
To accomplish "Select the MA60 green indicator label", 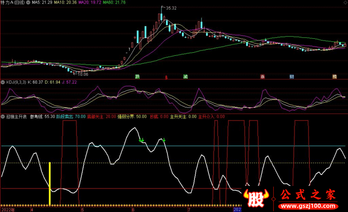I will [x=114, y=3].
